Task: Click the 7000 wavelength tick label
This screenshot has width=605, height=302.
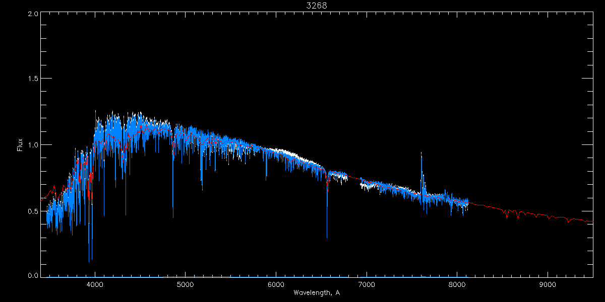Action: pos(367,285)
